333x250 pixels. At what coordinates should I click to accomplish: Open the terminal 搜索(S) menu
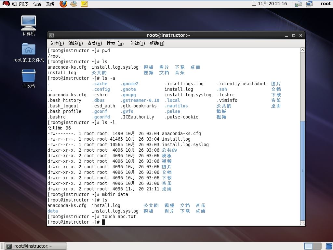point(115,43)
